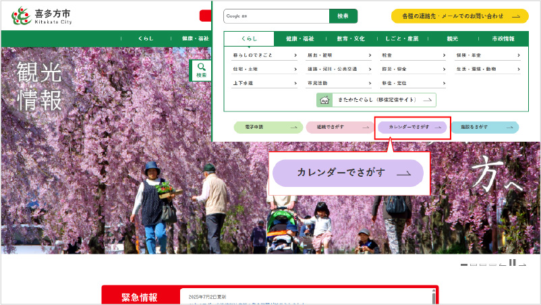The height and width of the screenshot is (305, 541).
Task: Go to the previous slide arrow
Action: pos(503,264)
